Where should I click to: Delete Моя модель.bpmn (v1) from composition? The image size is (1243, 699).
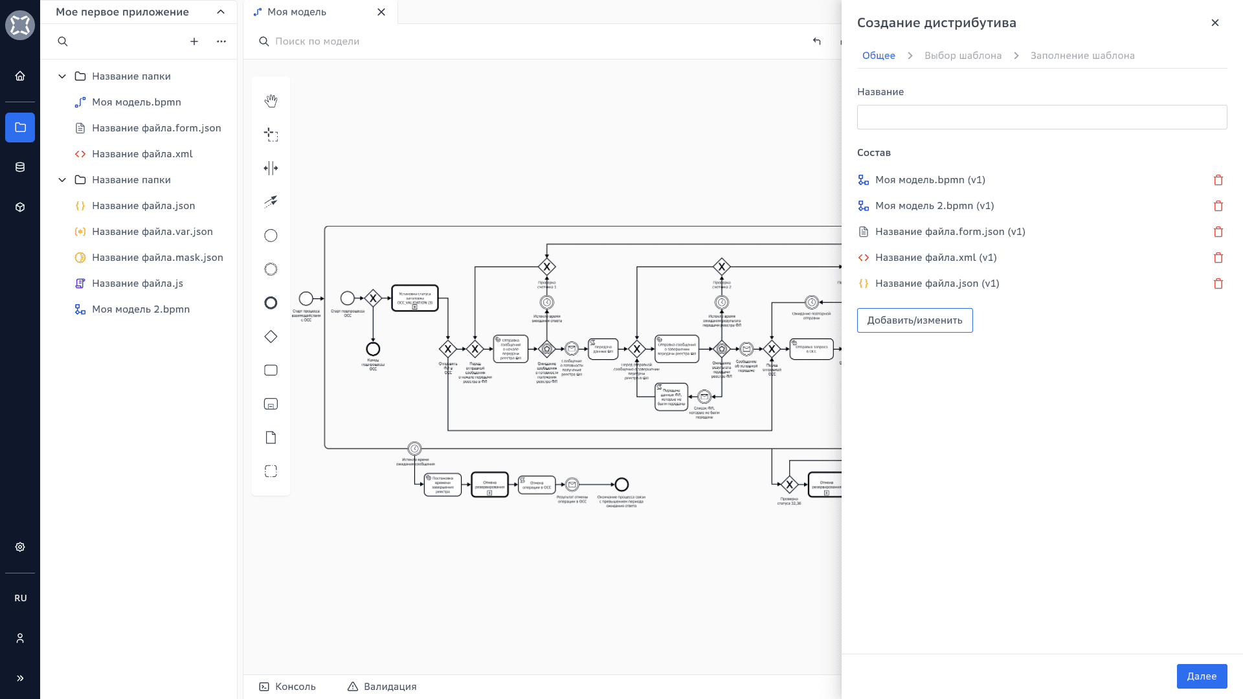[1218, 180]
